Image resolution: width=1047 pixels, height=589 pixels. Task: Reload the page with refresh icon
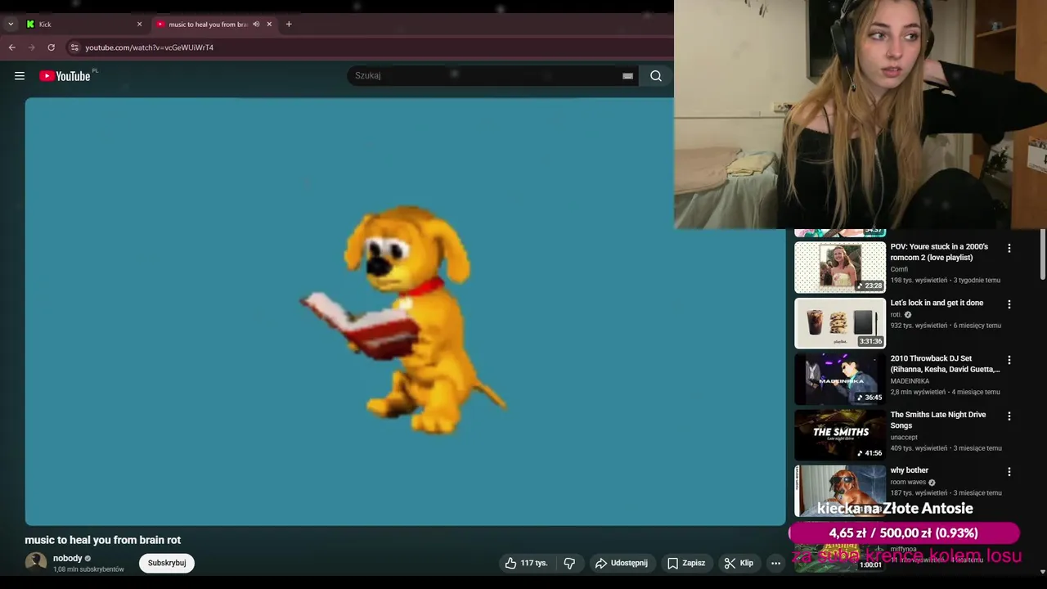(52, 47)
